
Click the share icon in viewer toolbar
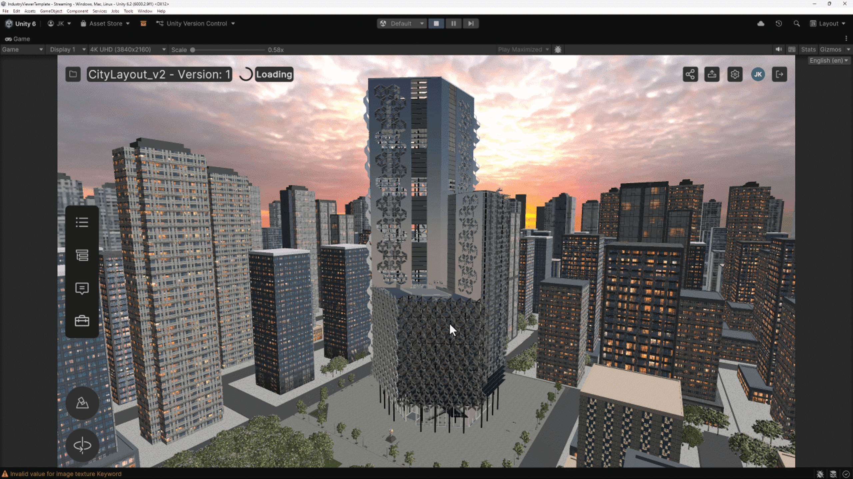(x=690, y=74)
